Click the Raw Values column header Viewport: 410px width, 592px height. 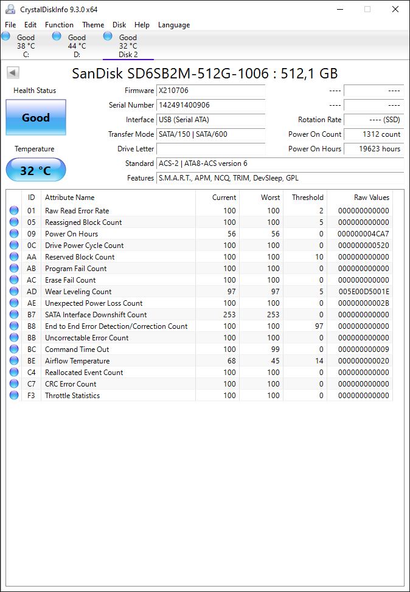tap(372, 197)
